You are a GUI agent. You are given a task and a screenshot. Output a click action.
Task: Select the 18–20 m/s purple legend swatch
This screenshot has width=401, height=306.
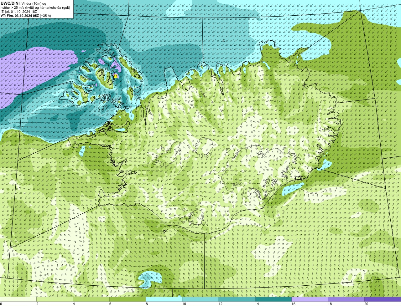point(346,299)
